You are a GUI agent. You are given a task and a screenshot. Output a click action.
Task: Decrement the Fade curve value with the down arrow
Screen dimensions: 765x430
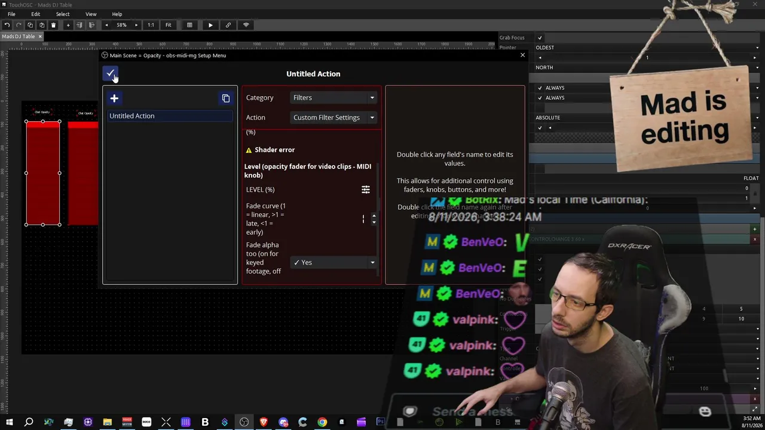(x=374, y=222)
